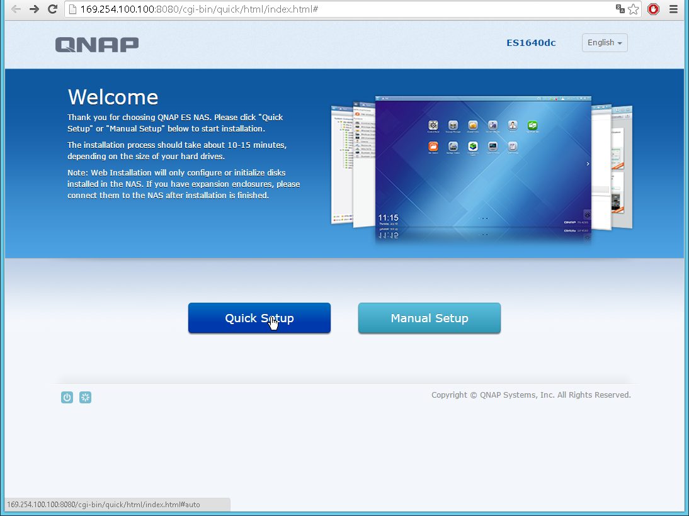This screenshot has height=516, width=689.
Task: Click the browser back arrow
Action: tap(16, 9)
